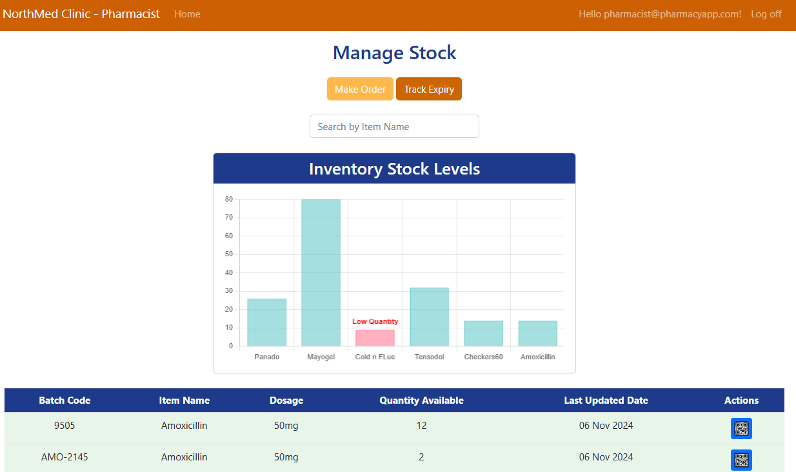Select batch code cell AMO-2145
796x472 pixels.
(x=65, y=457)
